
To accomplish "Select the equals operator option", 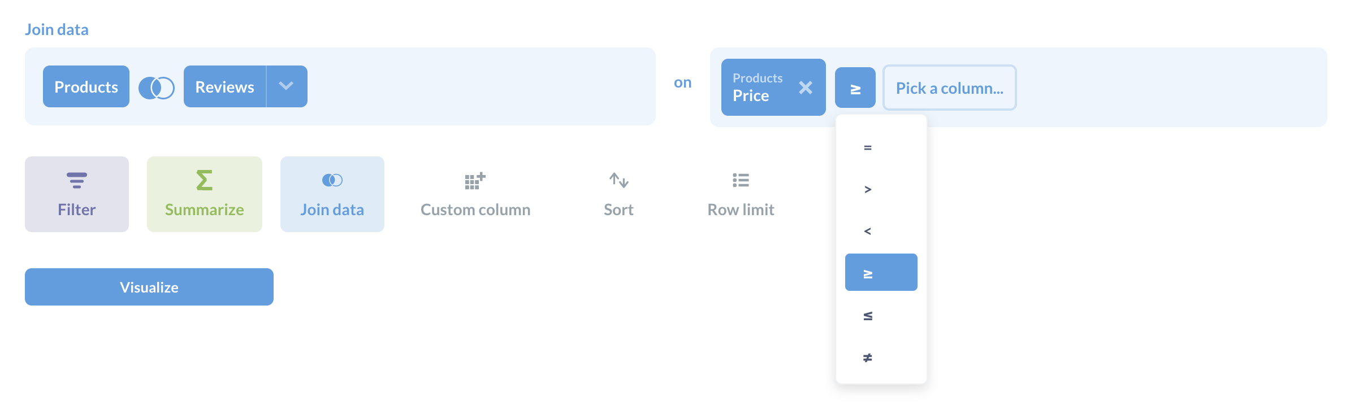I will click(868, 148).
